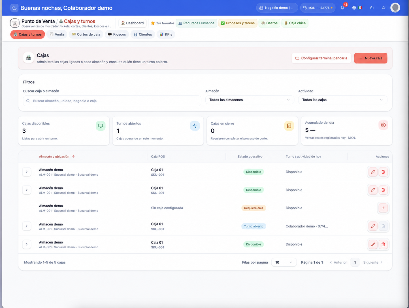The image size is (409, 308).
Task: Click the moon icon beside Buenas noches greeting
Action: click(x=14, y=8)
